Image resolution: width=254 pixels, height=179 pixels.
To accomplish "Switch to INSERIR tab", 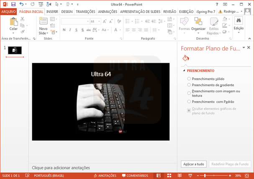I will pyautogui.click(x=52, y=12).
